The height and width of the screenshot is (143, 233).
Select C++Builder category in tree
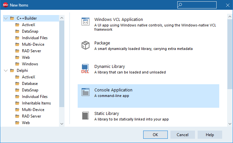[31, 18]
